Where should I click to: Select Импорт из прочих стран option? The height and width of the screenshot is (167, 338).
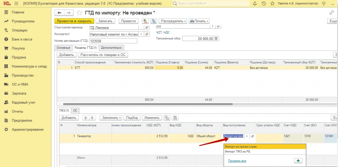[x=265, y=147]
